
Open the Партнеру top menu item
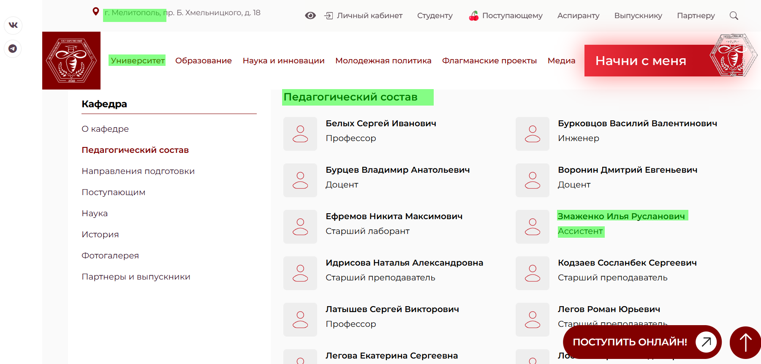coord(696,16)
